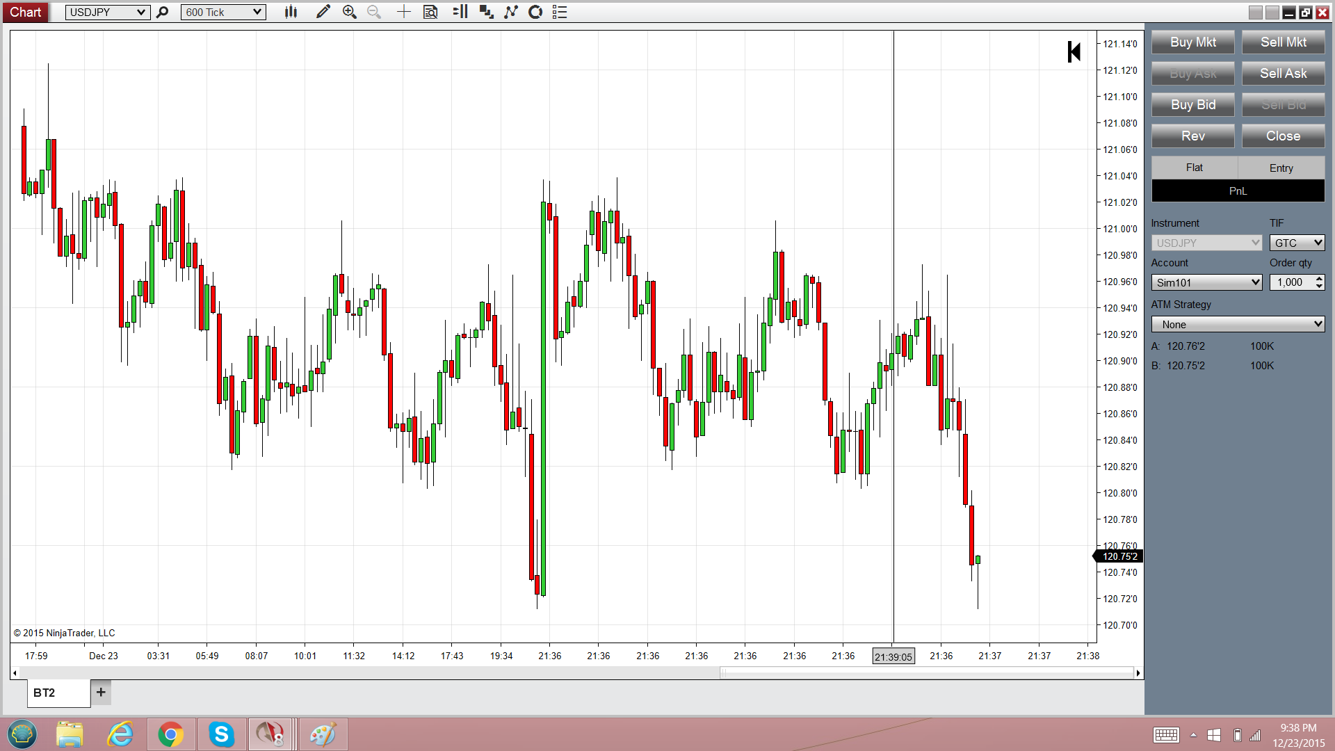Open the chart bar style icon
The image size is (1335, 751).
point(291,12)
